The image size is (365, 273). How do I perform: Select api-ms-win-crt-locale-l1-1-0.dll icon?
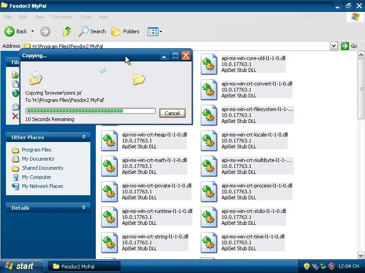209,141
